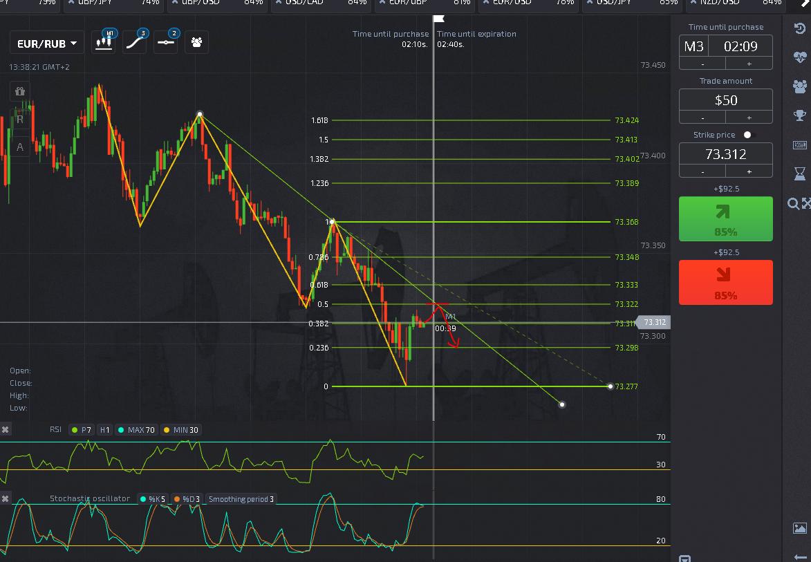The width and height of the screenshot is (811, 562).
Task: Open the people group icon in sidebar
Action: [800, 86]
